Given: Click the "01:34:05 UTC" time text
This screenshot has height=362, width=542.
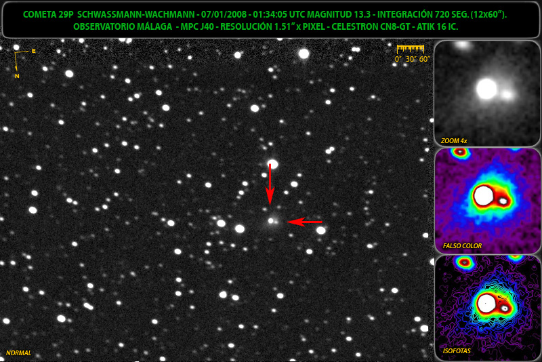Looking at the screenshot, I should point(279,14).
